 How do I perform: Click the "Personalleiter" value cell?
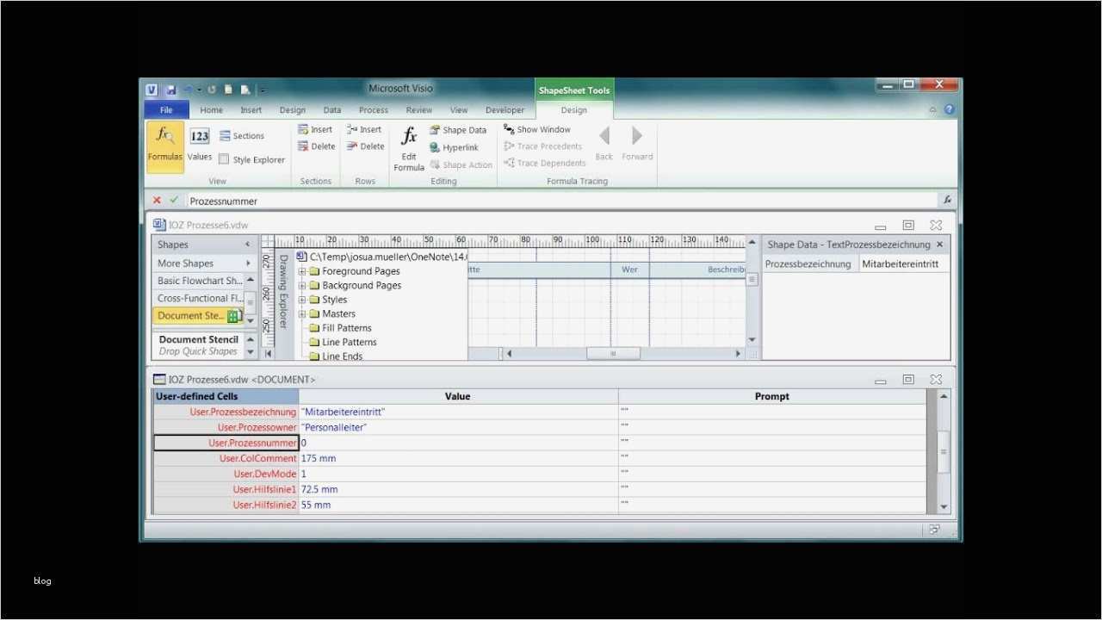pos(458,427)
